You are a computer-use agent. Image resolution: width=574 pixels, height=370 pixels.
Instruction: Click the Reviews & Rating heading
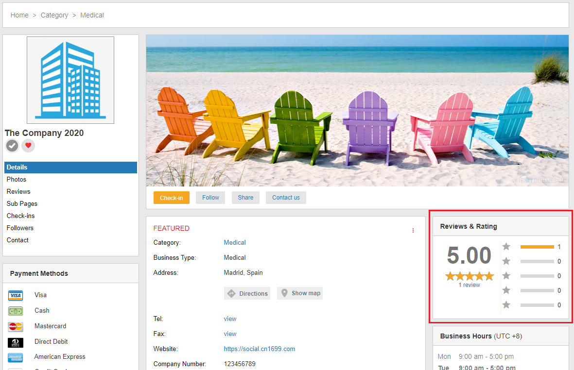click(469, 226)
